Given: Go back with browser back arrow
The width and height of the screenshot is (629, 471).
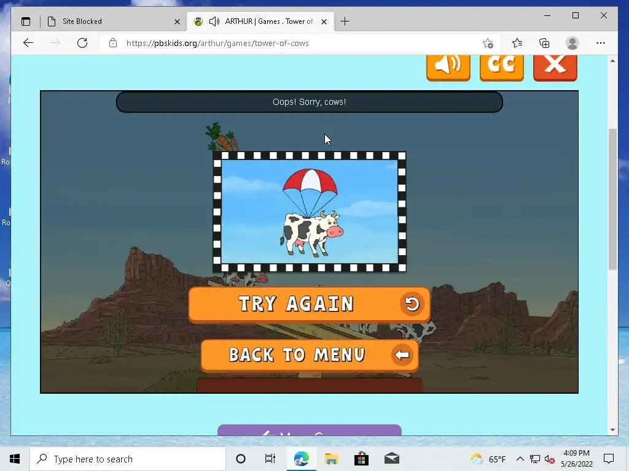Looking at the screenshot, I should tap(28, 43).
